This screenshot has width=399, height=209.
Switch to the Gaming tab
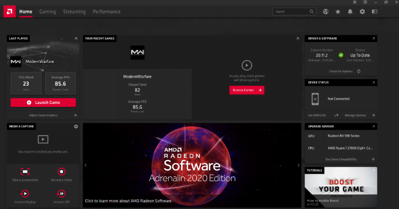tap(48, 11)
